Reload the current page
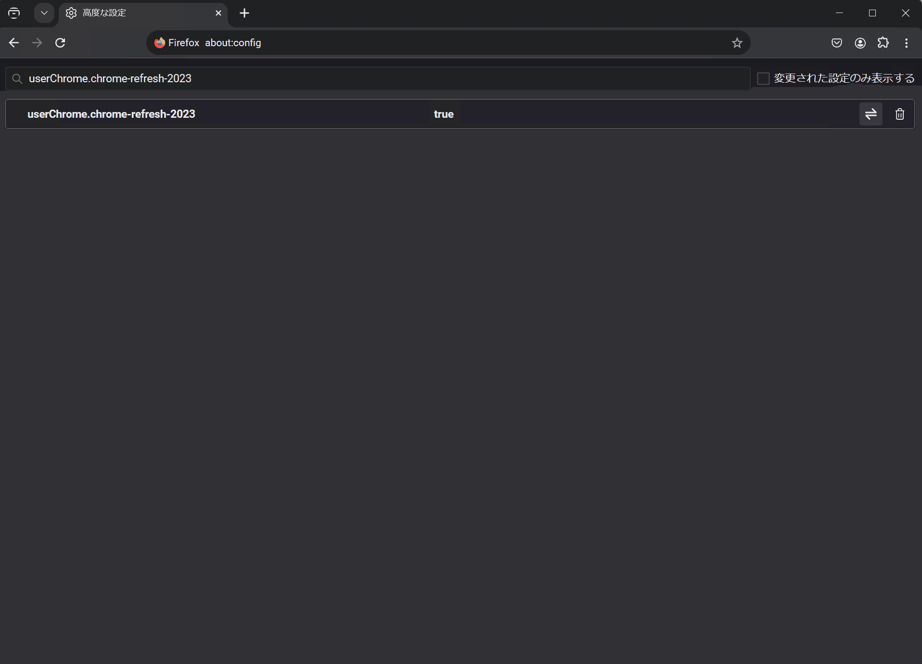 (x=60, y=43)
